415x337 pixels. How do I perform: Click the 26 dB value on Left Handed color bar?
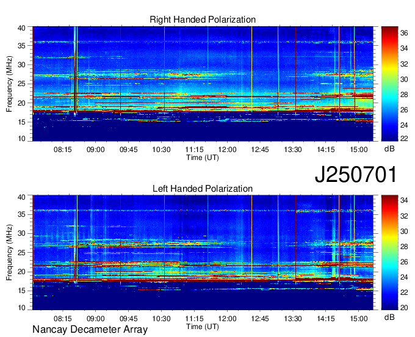pyautogui.click(x=404, y=262)
